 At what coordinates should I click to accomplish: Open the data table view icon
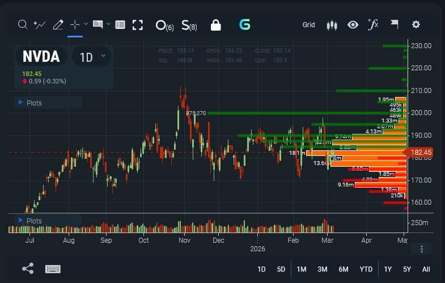point(120,25)
